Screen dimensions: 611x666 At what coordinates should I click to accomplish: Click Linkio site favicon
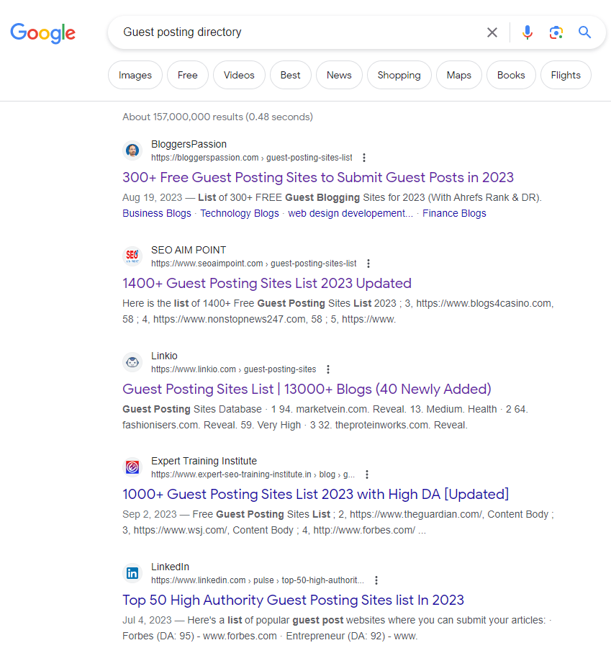point(132,362)
